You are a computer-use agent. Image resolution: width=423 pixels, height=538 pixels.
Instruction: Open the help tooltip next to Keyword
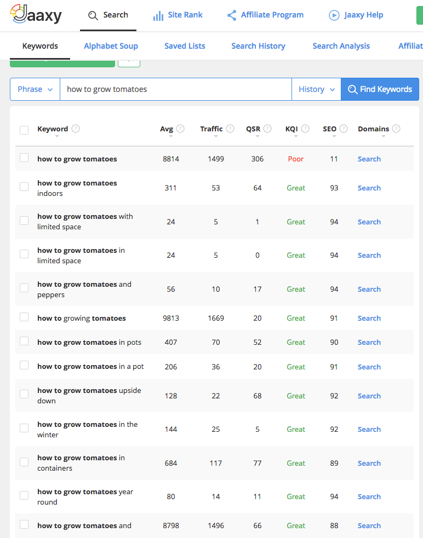pyautogui.click(x=76, y=129)
